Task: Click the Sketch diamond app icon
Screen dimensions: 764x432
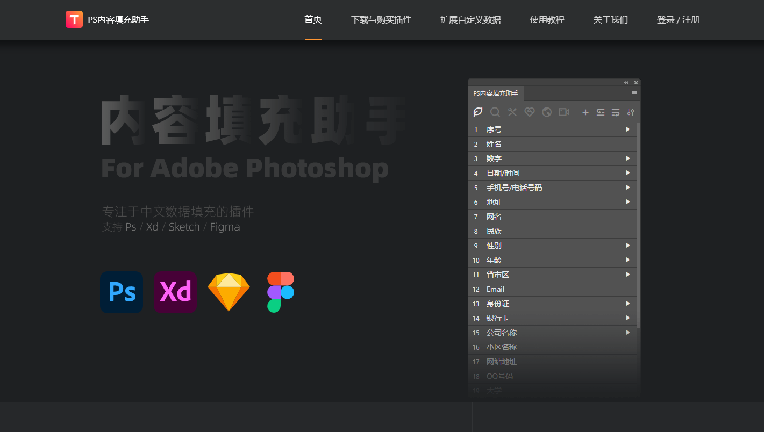Action: 229,292
